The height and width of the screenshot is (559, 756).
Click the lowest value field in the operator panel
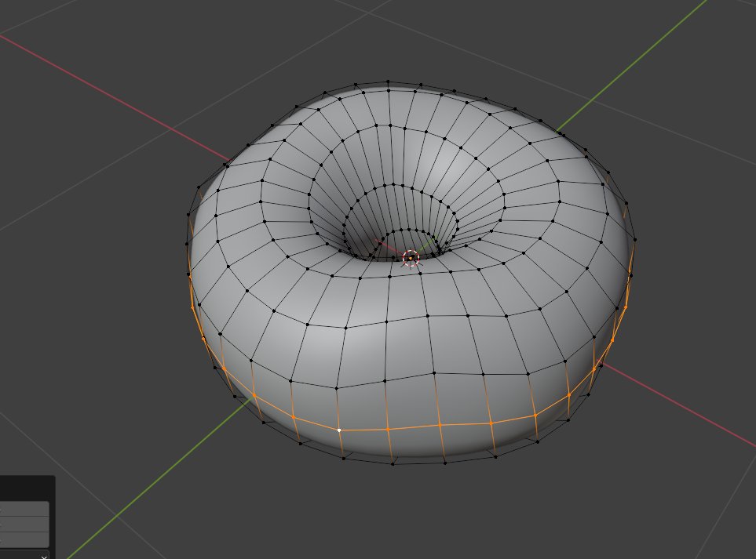tap(24, 539)
